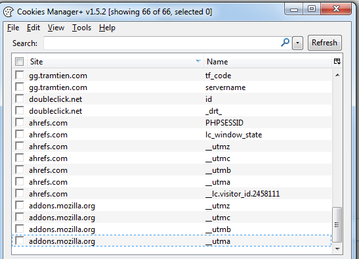
Task: Select addons.mozilla.org text in __utma row
Action: click(62, 241)
